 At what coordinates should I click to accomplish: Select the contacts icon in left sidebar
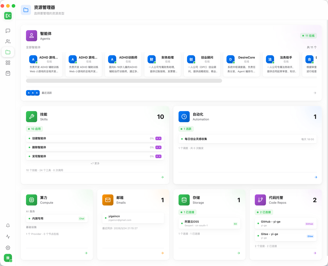[8, 41]
